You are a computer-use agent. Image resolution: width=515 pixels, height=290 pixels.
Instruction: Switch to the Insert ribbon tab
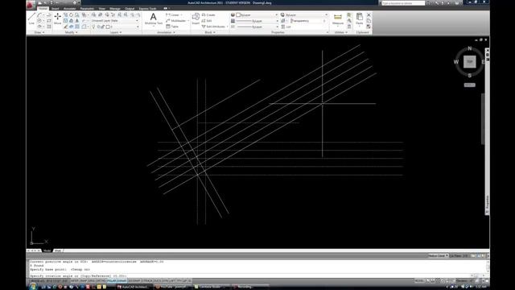coord(56,9)
